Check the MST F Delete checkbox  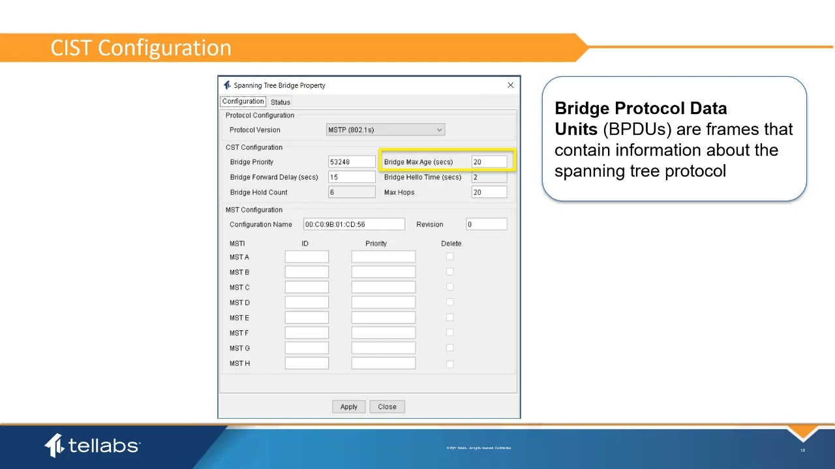tap(449, 333)
